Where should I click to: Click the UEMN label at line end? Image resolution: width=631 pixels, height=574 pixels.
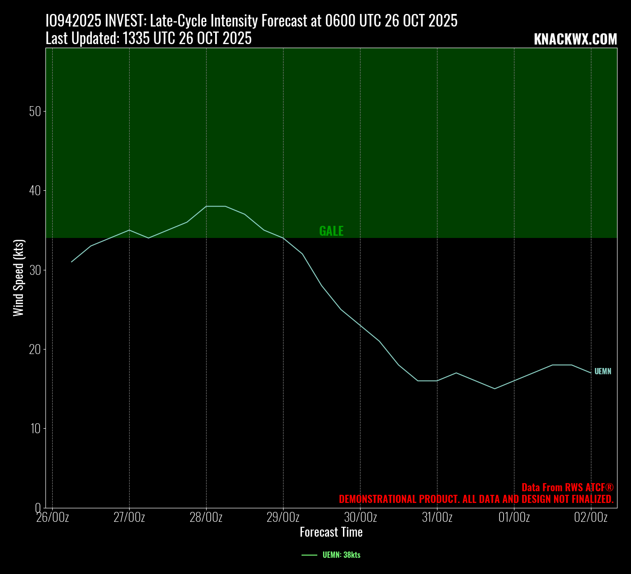[x=603, y=372]
